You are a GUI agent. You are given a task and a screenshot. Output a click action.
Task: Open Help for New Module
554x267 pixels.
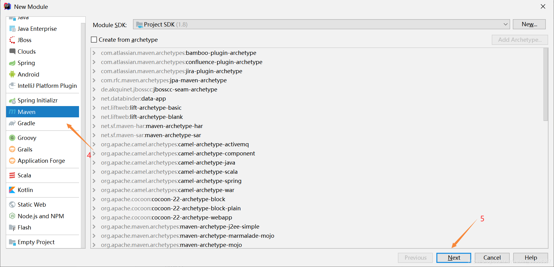531,258
